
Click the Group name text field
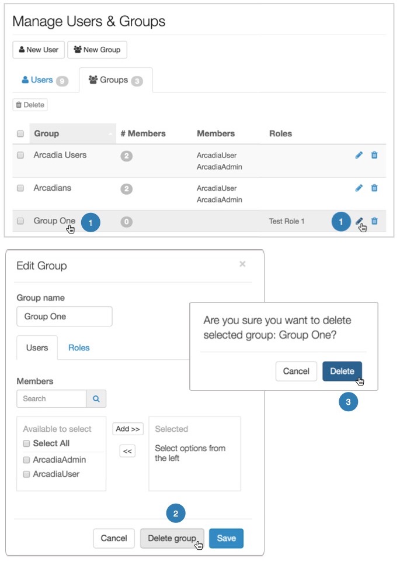[x=64, y=316]
